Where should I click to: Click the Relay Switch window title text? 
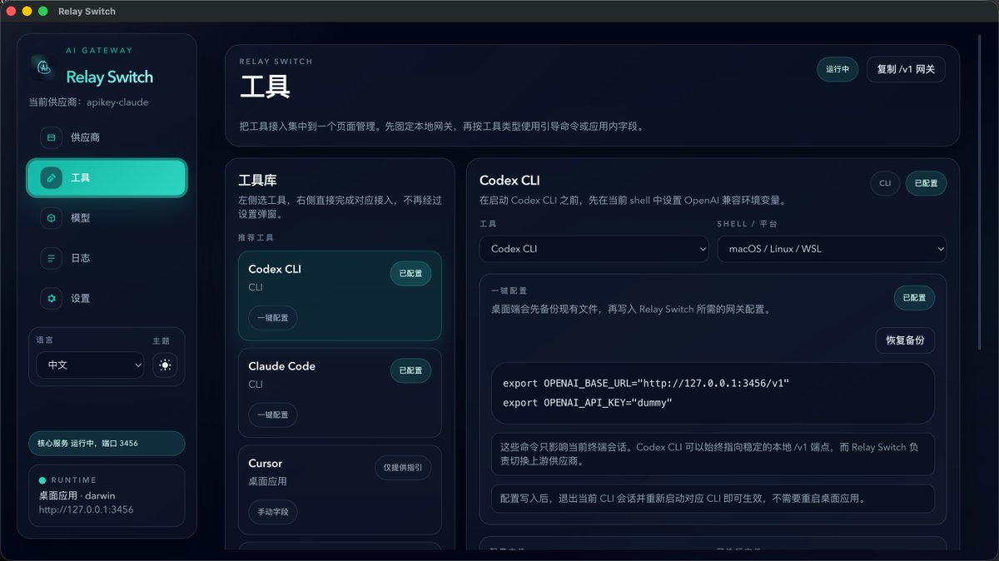pos(87,12)
